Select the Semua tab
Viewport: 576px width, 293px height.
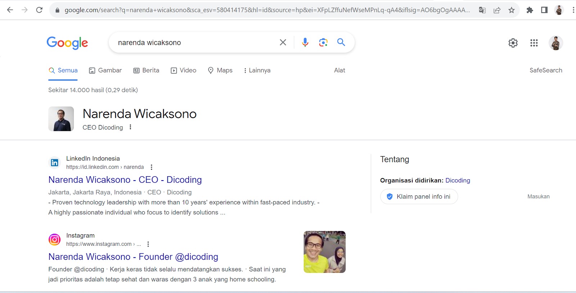(63, 70)
